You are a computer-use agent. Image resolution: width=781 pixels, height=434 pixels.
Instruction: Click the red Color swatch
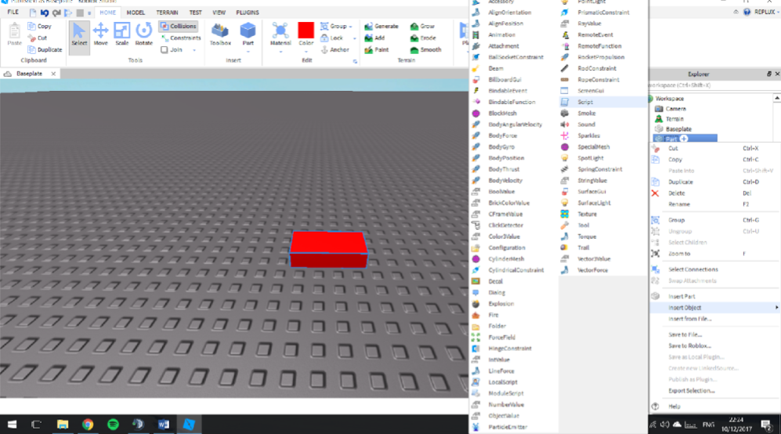coord(306,31)
